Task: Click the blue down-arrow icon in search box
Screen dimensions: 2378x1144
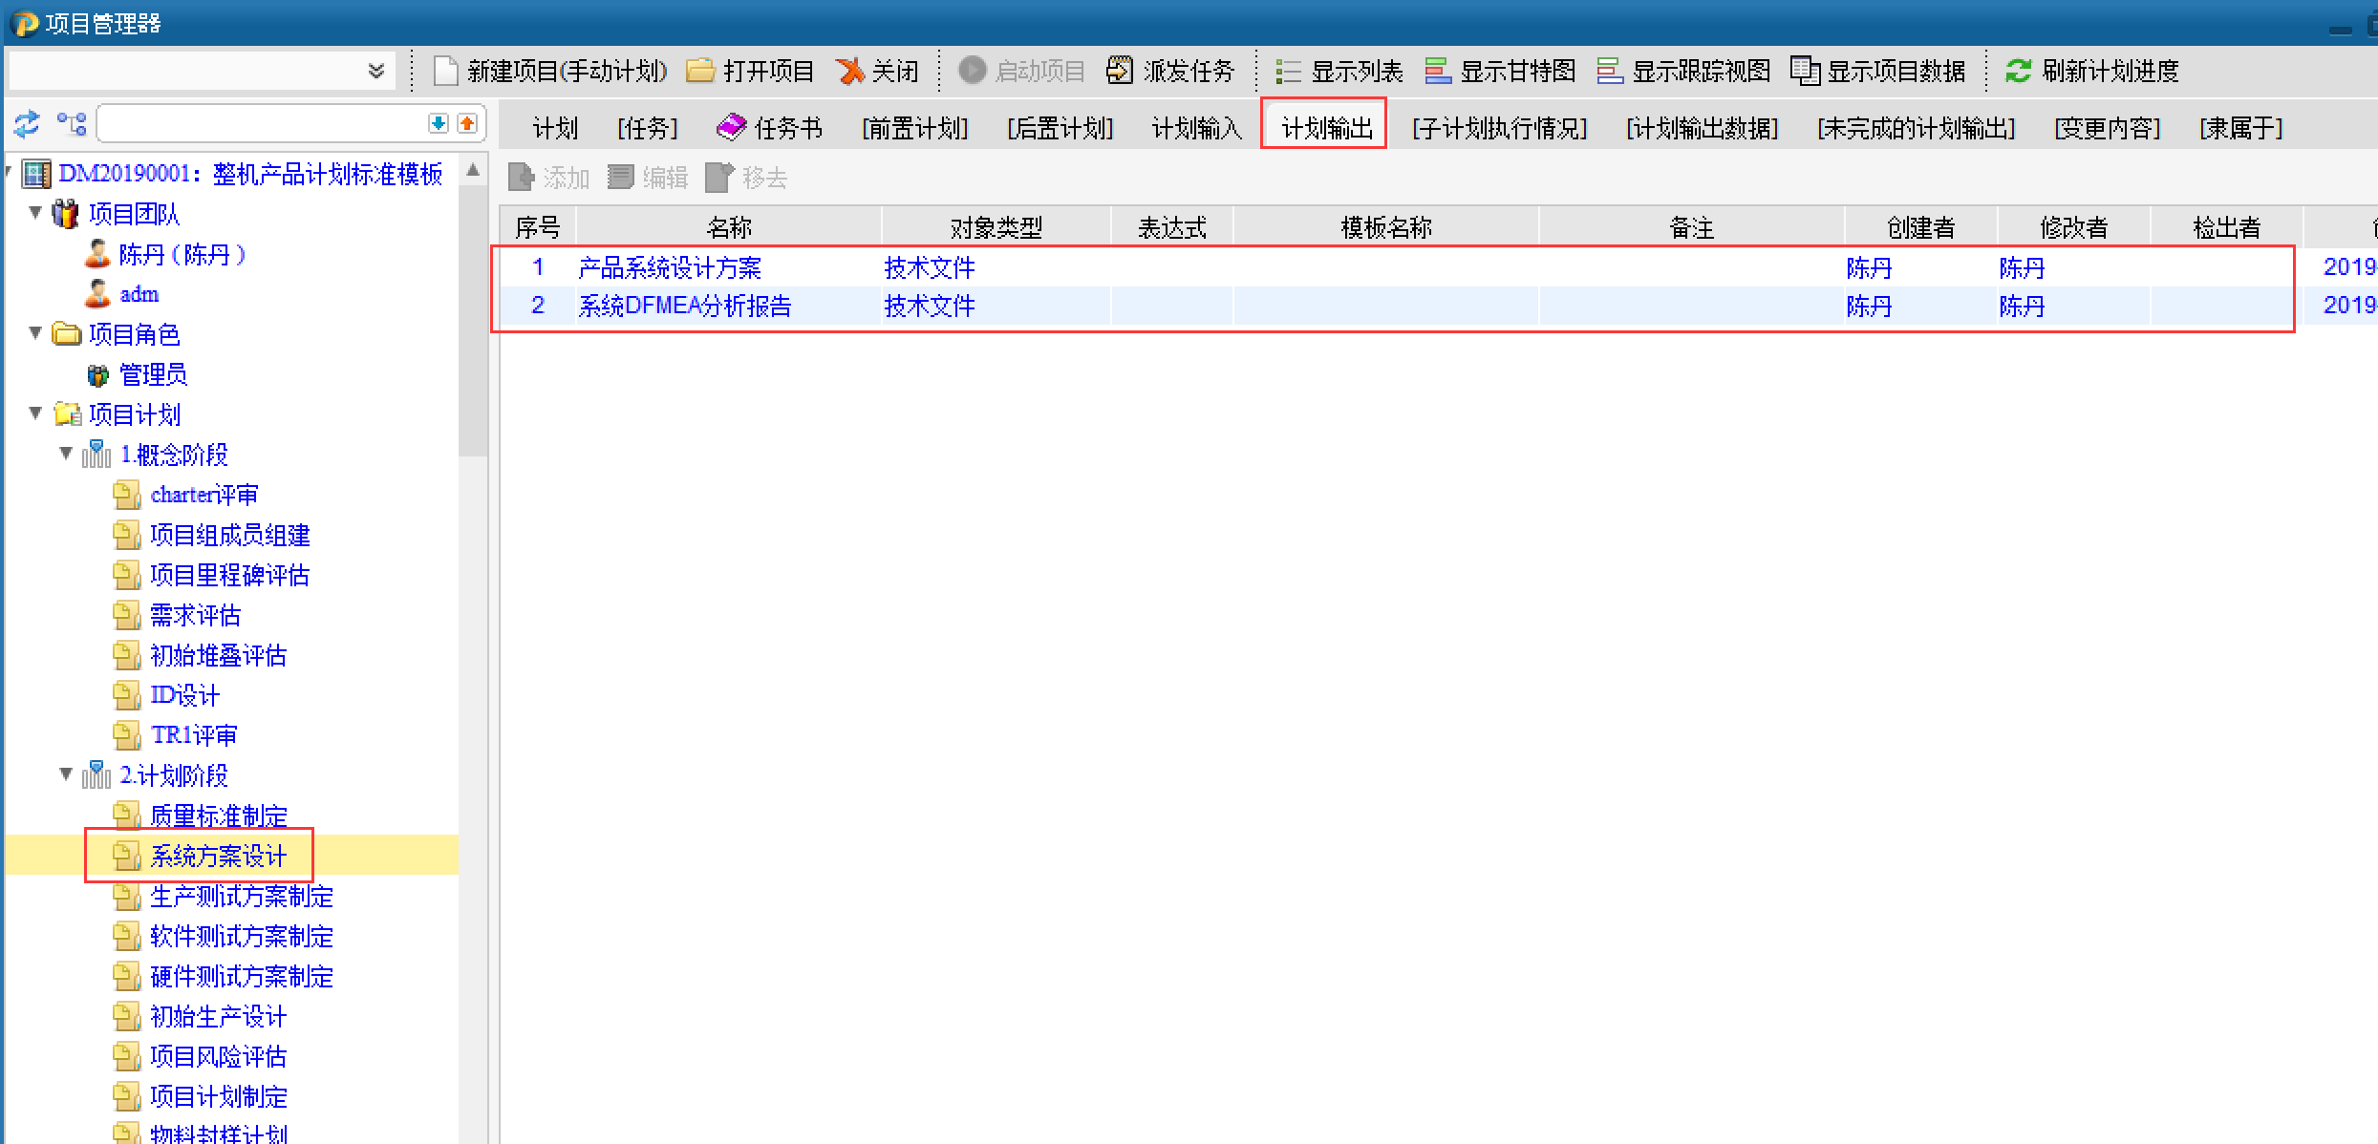Action: (x=438, y=123)
